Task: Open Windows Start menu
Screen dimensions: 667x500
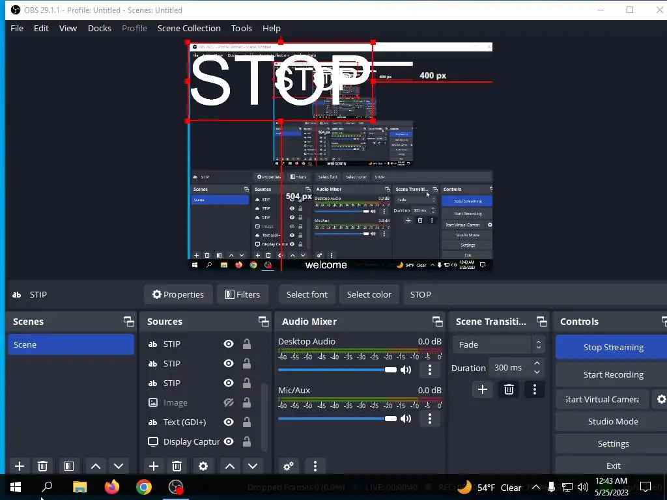Action: (x=16, y=487)
